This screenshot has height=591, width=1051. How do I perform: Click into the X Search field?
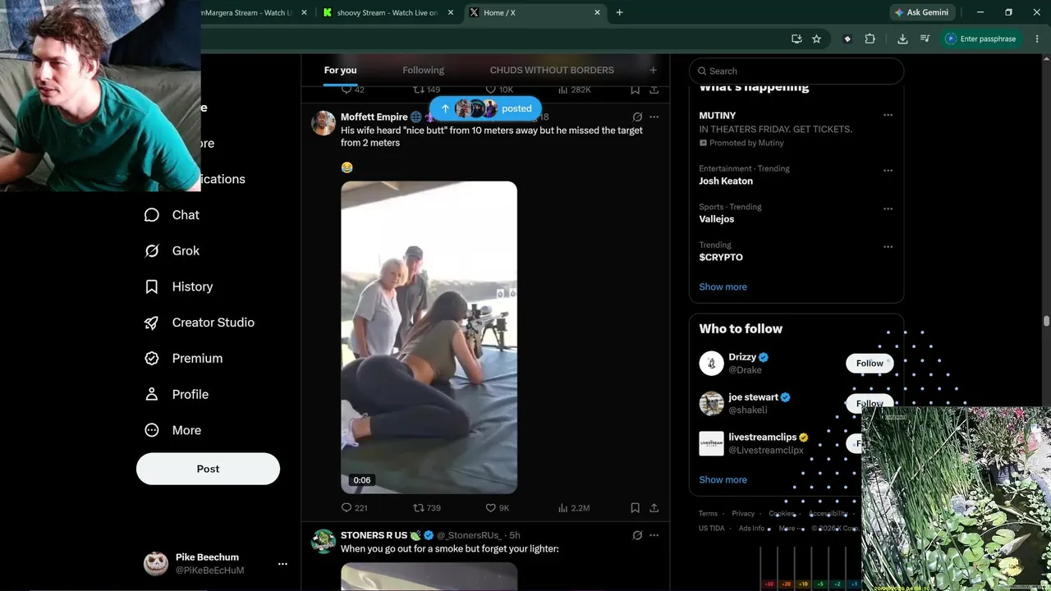[796, 71]
